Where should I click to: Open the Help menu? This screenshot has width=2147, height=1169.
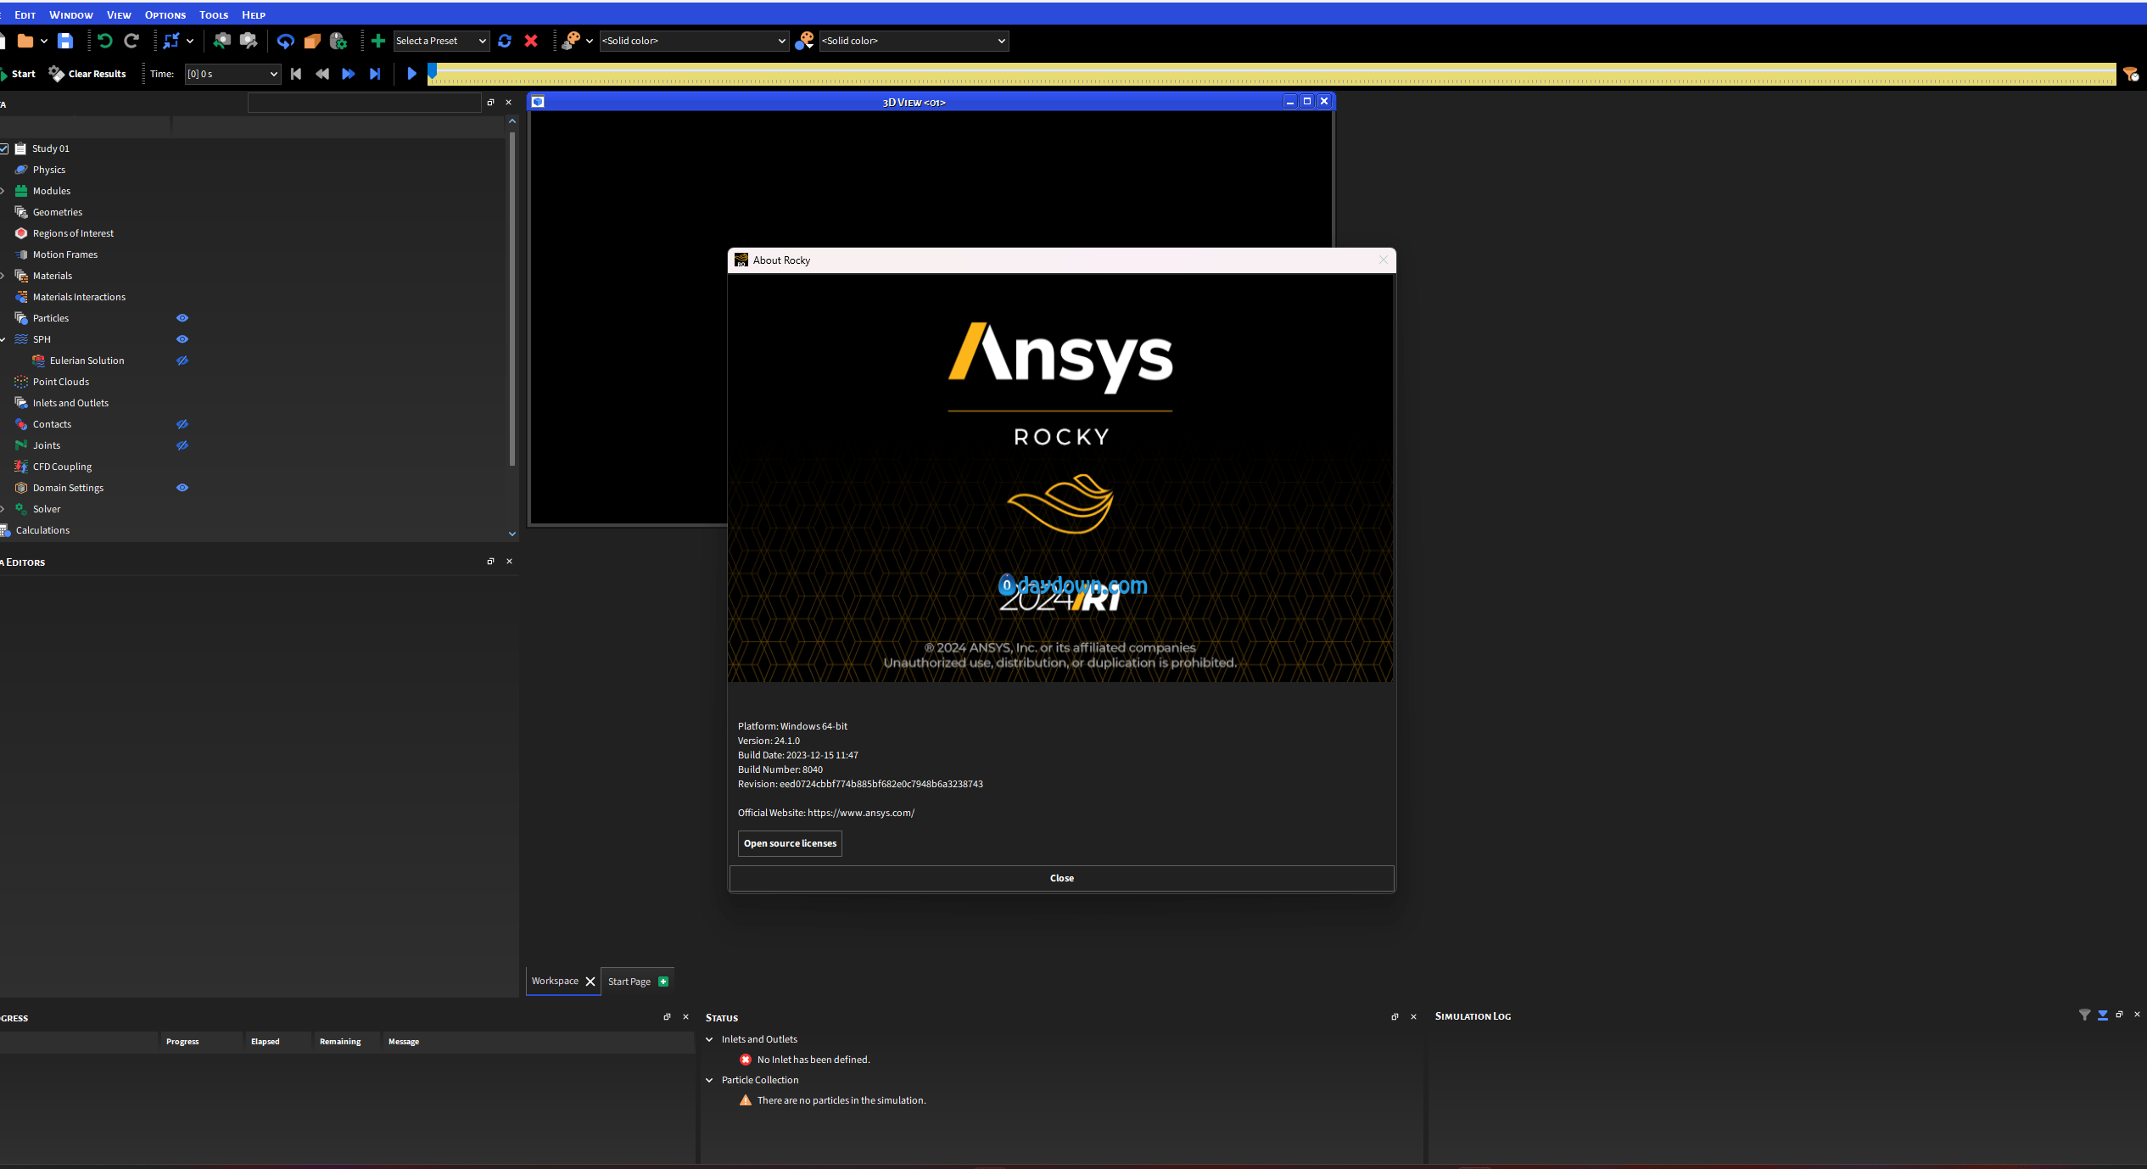254,15
